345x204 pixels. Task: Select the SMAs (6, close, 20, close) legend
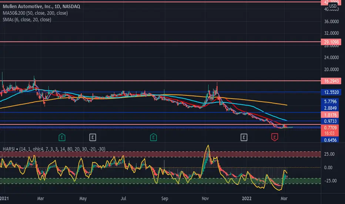tap(27, 20)
